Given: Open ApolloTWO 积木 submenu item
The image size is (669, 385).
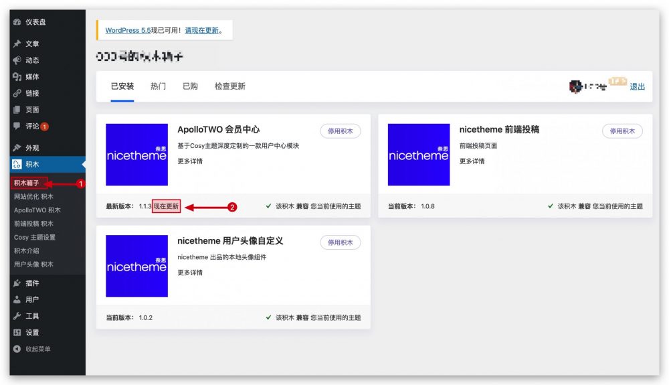Looking at the screenshot, I should 37,210.
